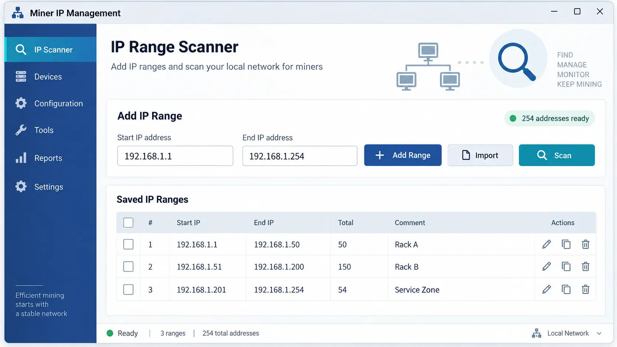
Task: Trash the Rack B range
Action: [x=585, y=266]
